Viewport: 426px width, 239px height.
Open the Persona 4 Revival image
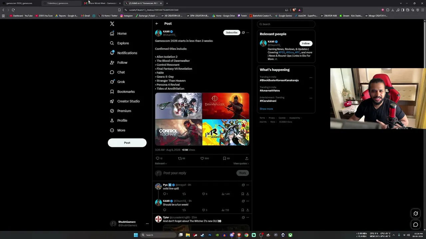tap(226, 132)
